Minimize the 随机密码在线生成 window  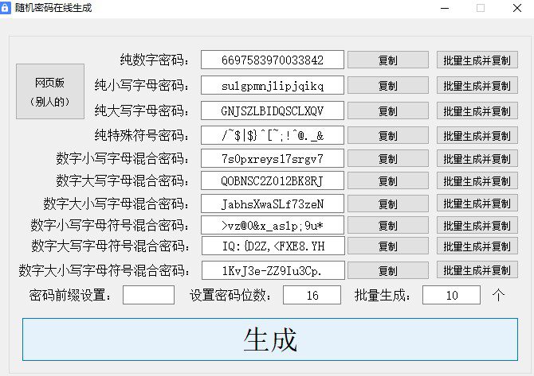pyautogui.click(x=445, y=8)
